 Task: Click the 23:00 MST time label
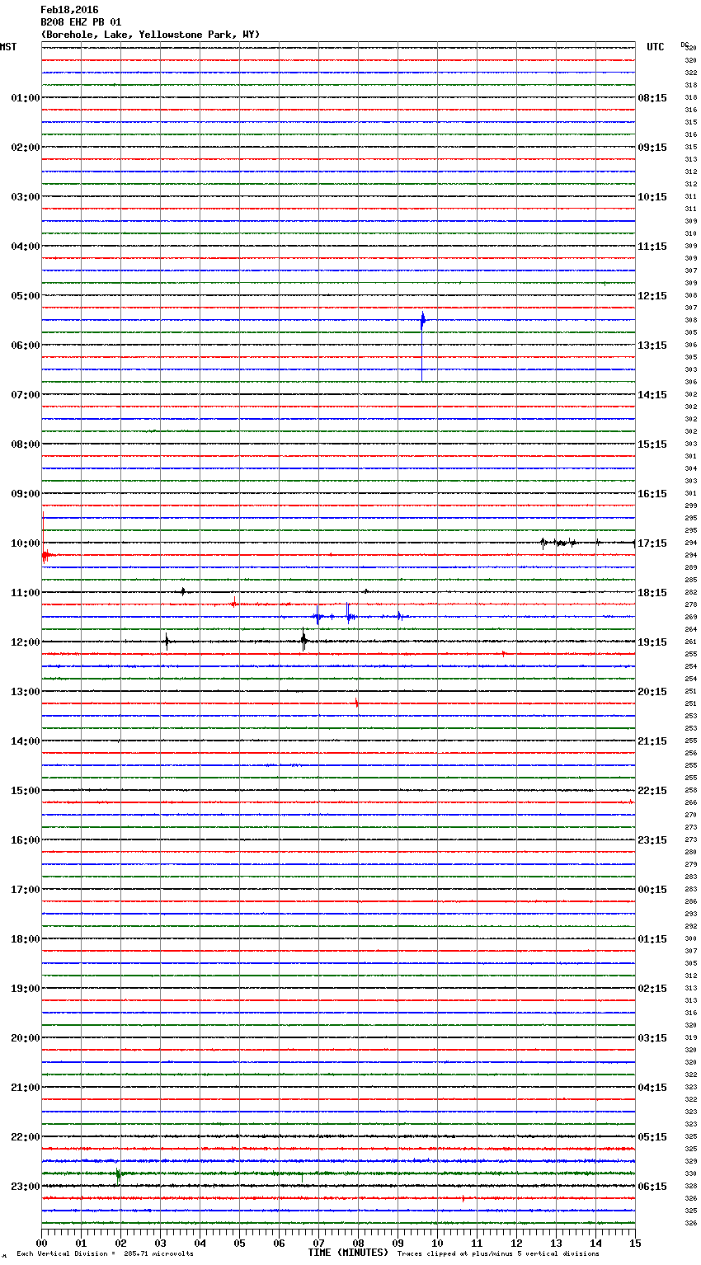coord(26,1187)
